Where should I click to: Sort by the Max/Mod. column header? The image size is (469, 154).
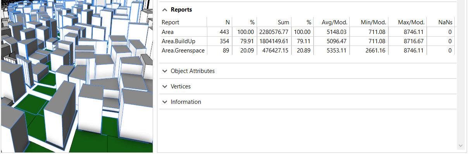click(x=412, y=22)
